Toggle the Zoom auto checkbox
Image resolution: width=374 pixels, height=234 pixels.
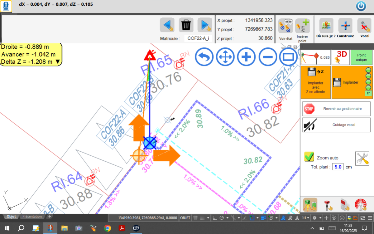[x=309, y=157]
